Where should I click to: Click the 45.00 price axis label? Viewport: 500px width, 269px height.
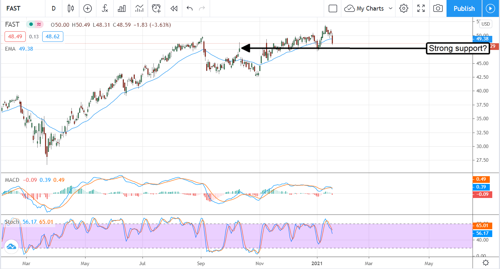482,63
